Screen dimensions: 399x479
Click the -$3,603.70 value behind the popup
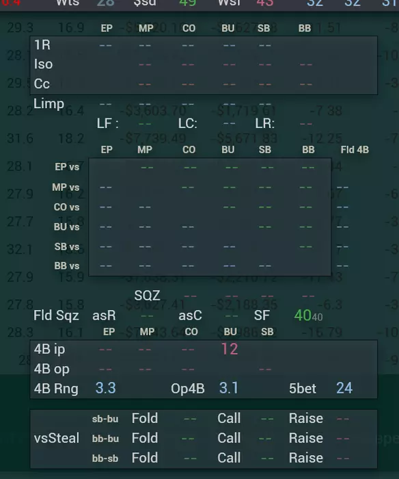point(154,111)
